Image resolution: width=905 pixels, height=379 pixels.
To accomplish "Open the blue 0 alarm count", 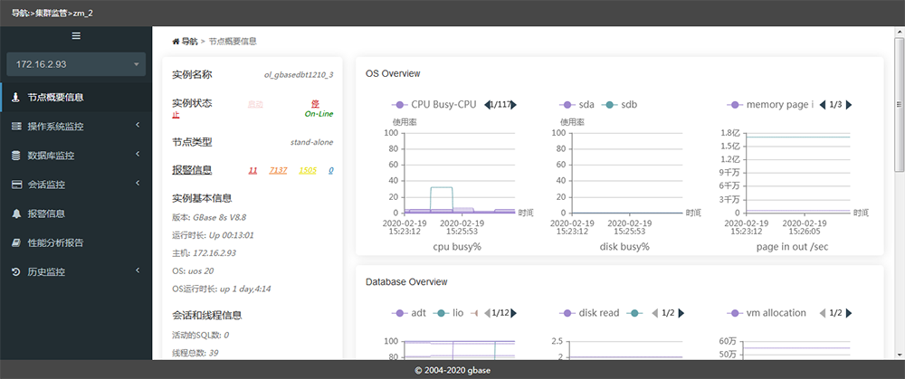I will click(x=331, y=171).
